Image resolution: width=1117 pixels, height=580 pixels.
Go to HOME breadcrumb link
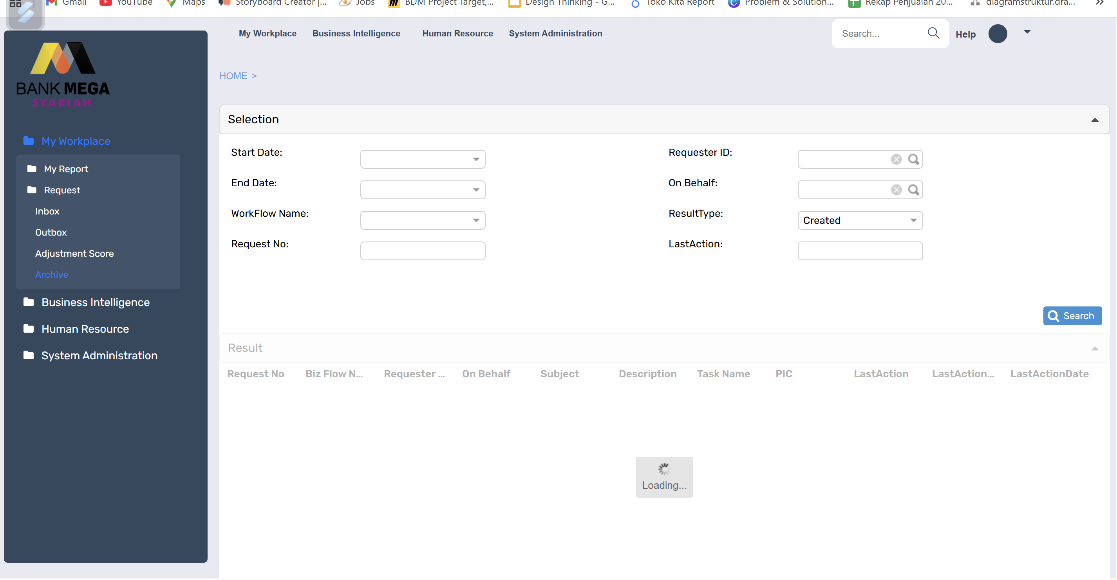coord(233,76)
